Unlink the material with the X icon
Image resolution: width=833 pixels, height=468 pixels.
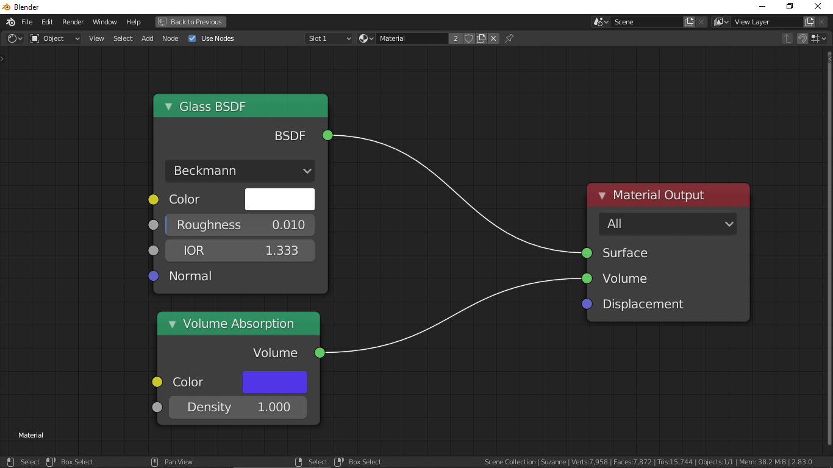tap(493, 38)
